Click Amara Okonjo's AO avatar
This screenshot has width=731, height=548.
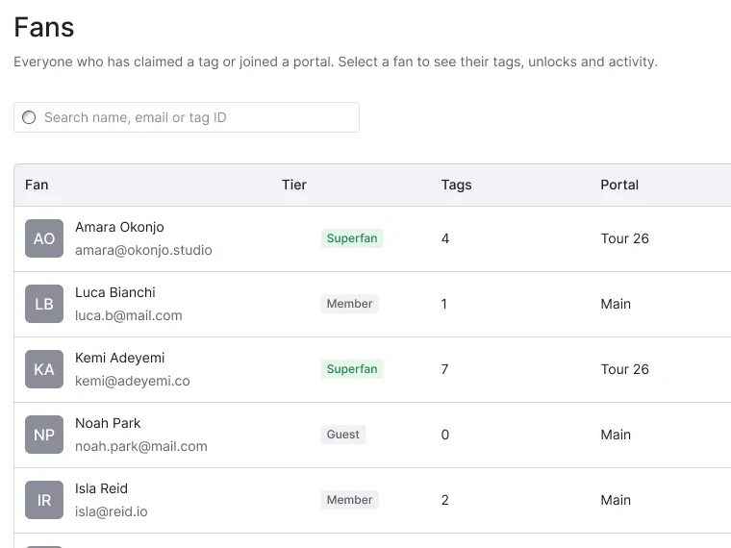coord(44,238)
